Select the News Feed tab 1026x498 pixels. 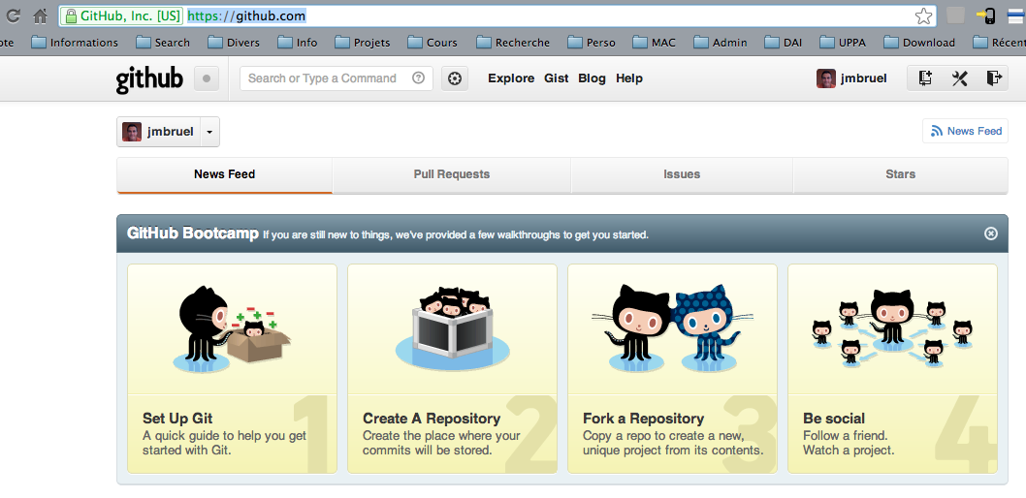[x=224, y=174]
